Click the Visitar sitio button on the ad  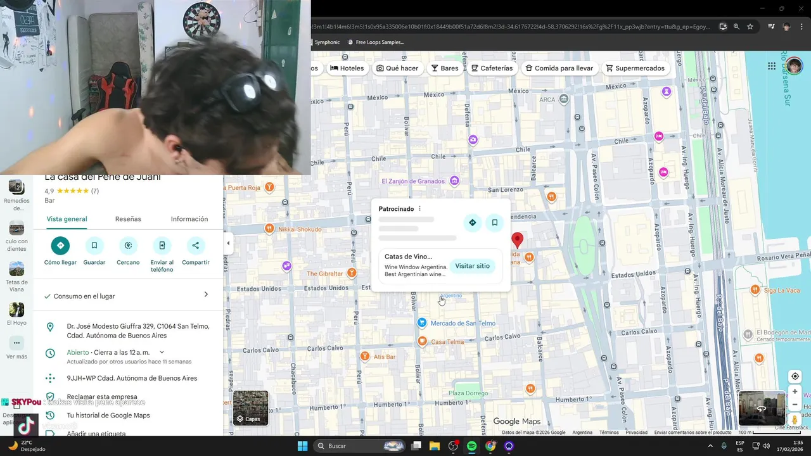click(x=473, y=266)
